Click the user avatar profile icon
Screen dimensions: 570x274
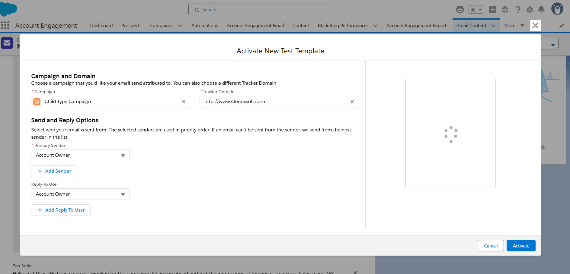click(557, 9)
